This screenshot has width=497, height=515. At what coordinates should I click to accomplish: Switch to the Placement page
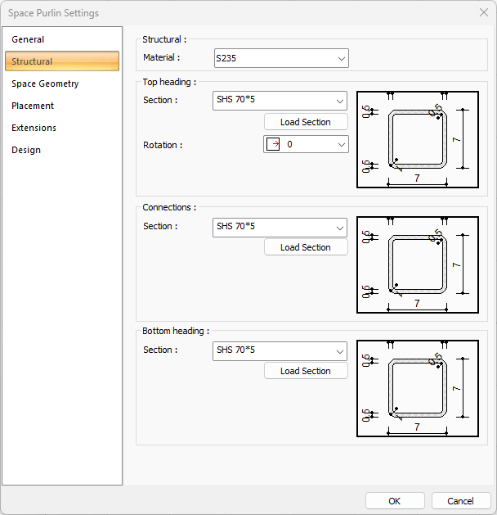[33, 106]
